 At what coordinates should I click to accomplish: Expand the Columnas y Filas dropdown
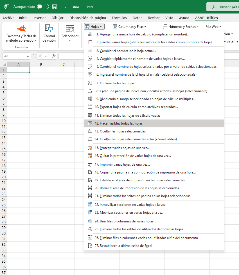[129, 27]
